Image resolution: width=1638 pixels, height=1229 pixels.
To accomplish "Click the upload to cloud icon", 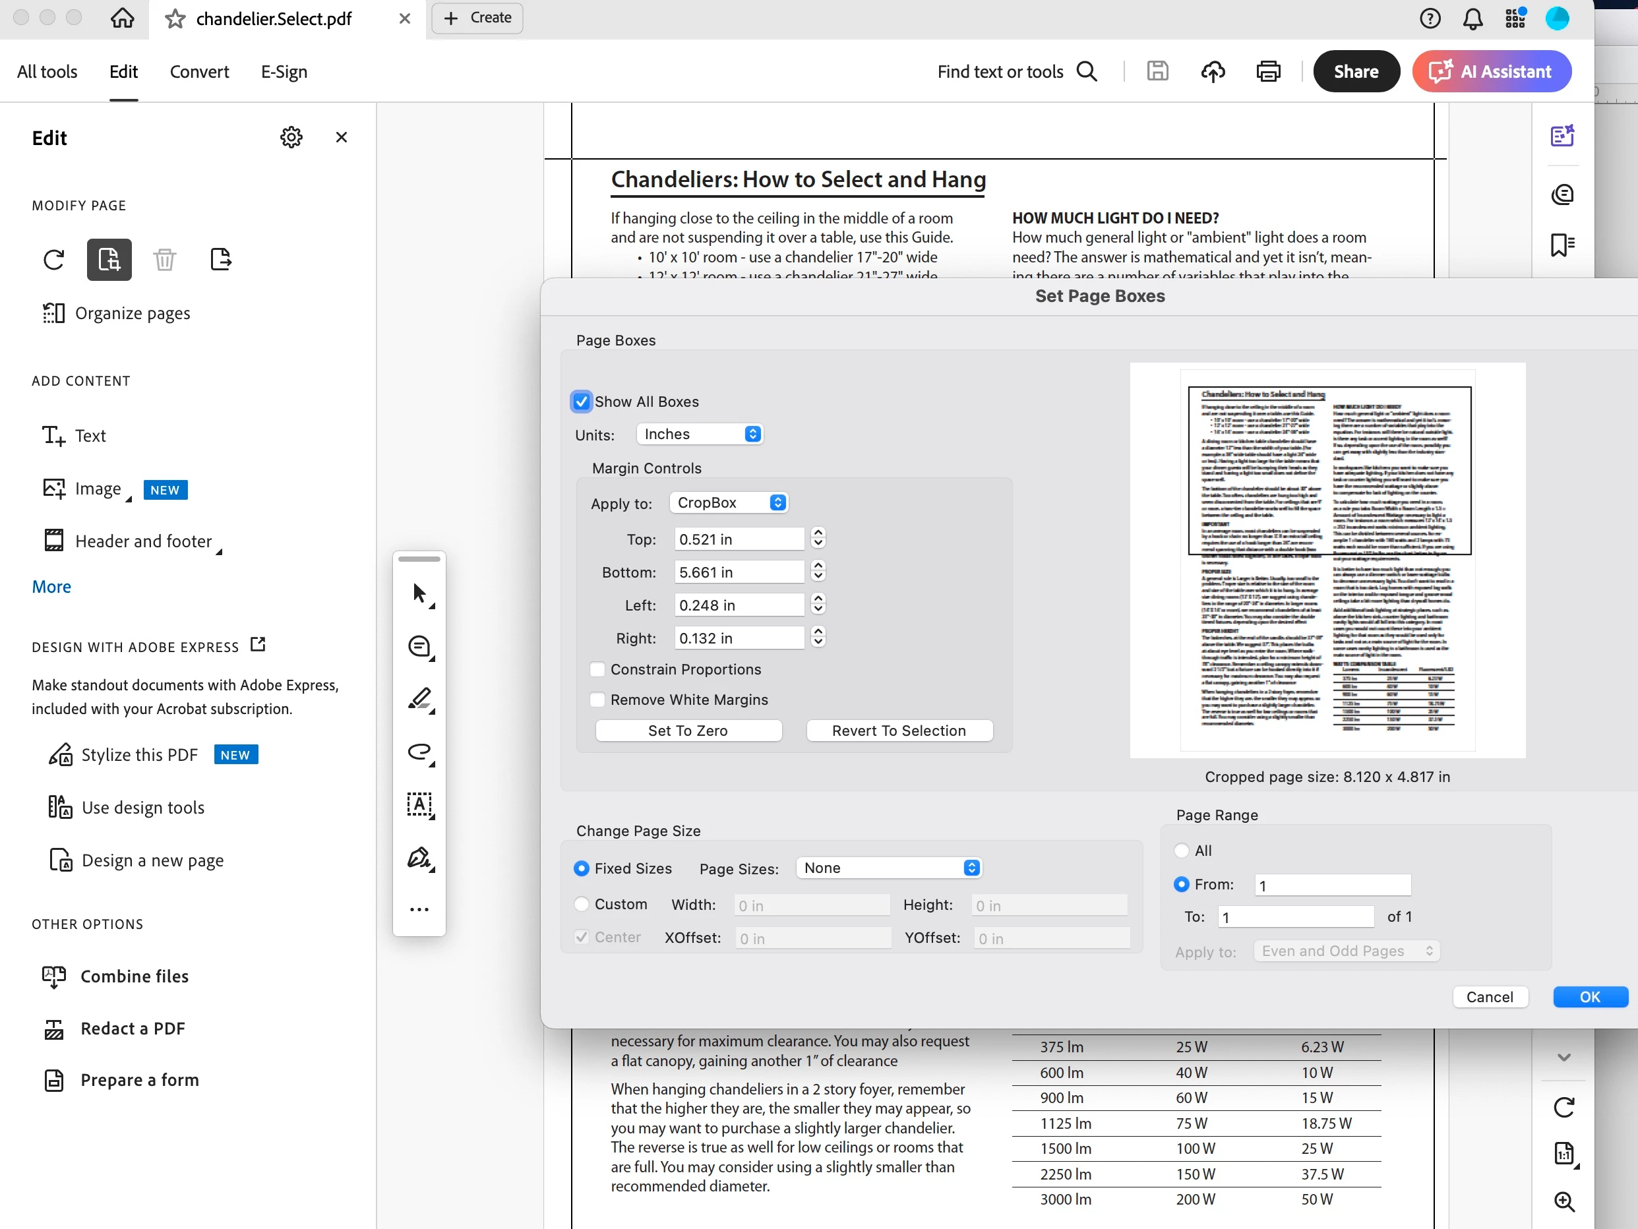I will [x=1212, y=72].
